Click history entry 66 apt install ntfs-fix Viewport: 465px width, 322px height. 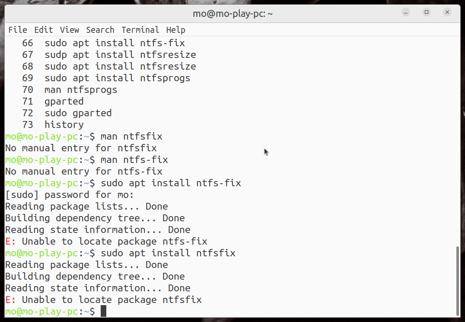[x=115, y=43]
